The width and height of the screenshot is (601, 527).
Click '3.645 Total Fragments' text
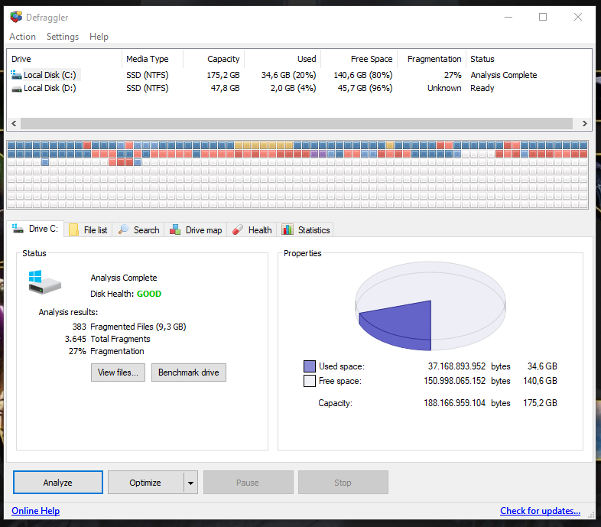coord(107,339)
